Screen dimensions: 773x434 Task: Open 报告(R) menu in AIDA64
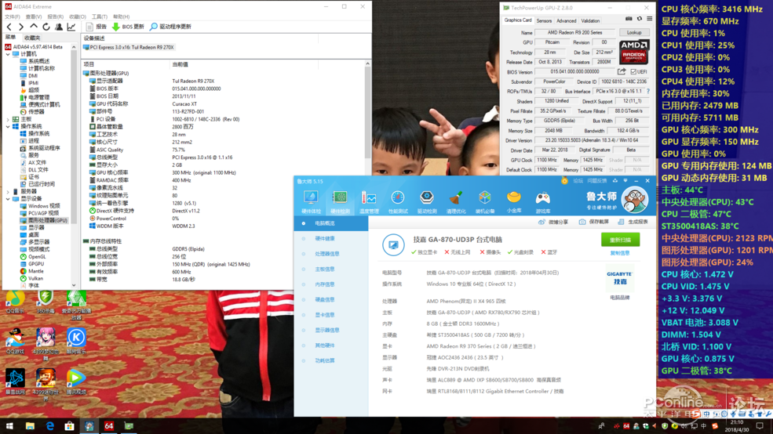(55, 16)
